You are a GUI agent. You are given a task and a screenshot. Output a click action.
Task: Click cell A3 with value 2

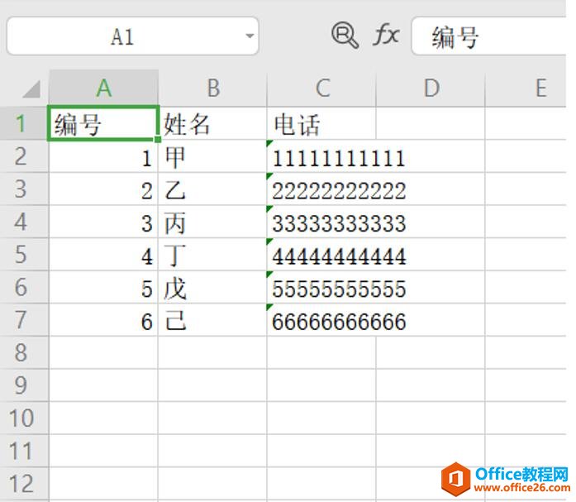103,189
